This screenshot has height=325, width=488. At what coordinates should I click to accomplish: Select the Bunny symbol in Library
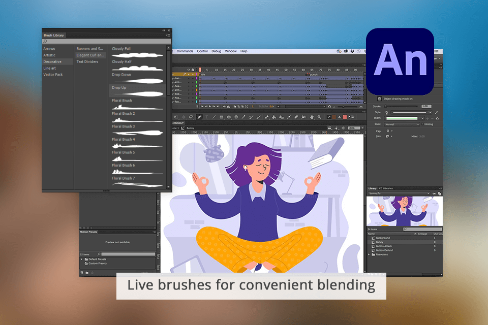coord(405,242)
